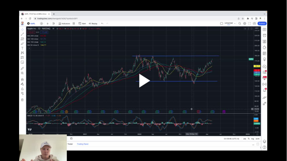Add a comparison symbol with the plus icon
Image resolution: width=287 pixels, height=161 pixels.
click(x=42, y=24)
